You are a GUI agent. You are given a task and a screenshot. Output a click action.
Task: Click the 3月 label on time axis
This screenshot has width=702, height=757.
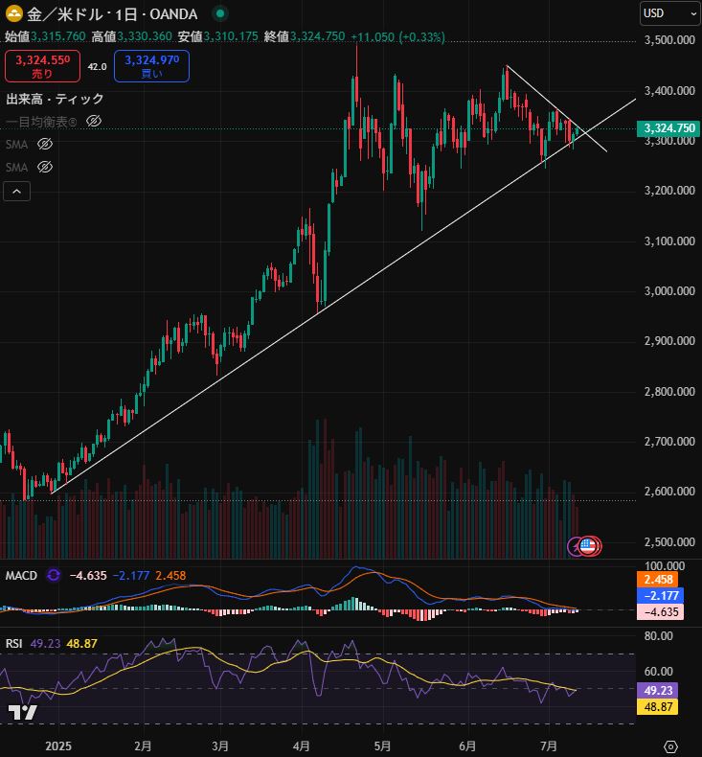(220, 746)
